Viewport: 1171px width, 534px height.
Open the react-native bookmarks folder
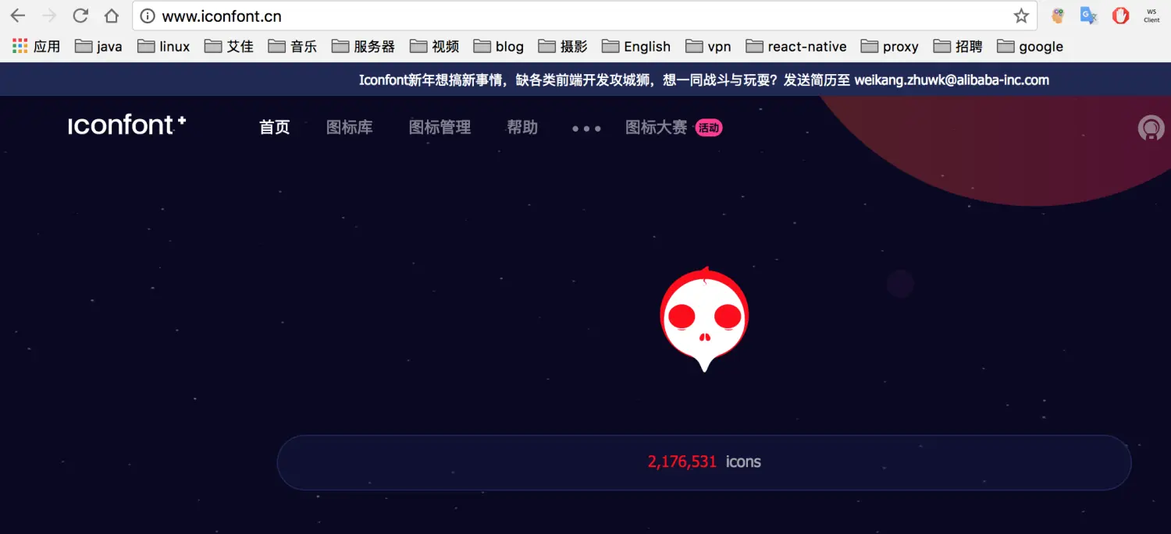click(796, 47)
